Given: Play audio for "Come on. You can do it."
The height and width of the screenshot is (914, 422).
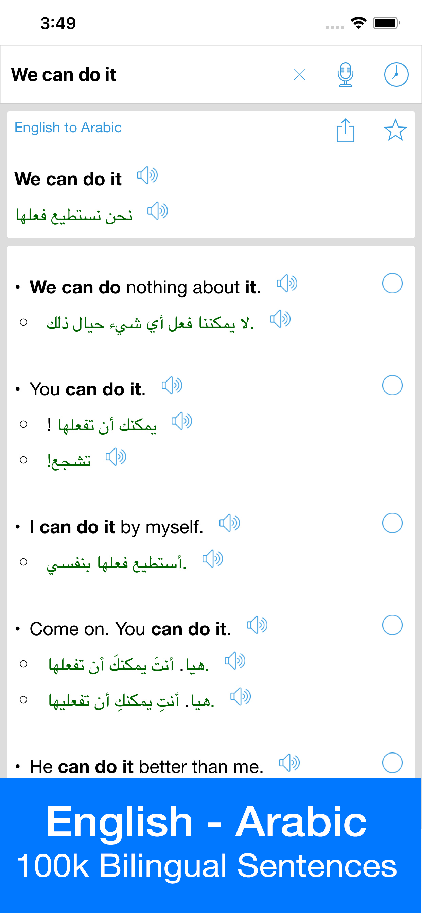Looking at the screenshot, I should click(x=257, y=625).
